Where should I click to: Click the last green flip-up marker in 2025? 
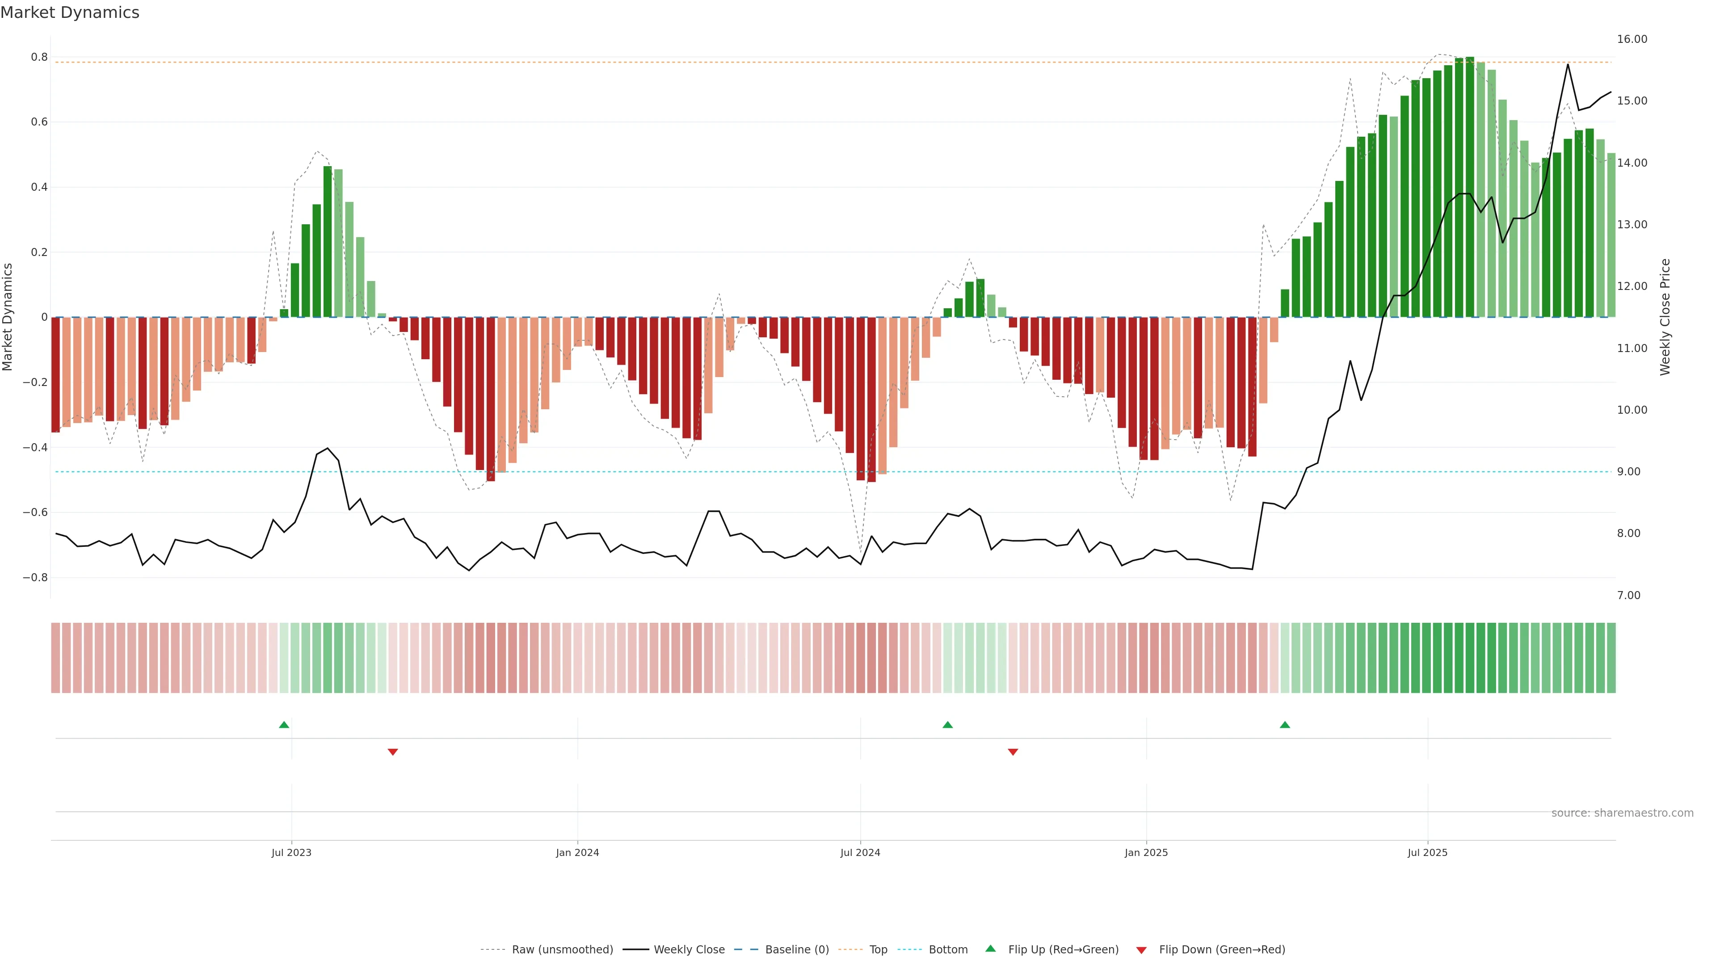(x=1284, y=725)
